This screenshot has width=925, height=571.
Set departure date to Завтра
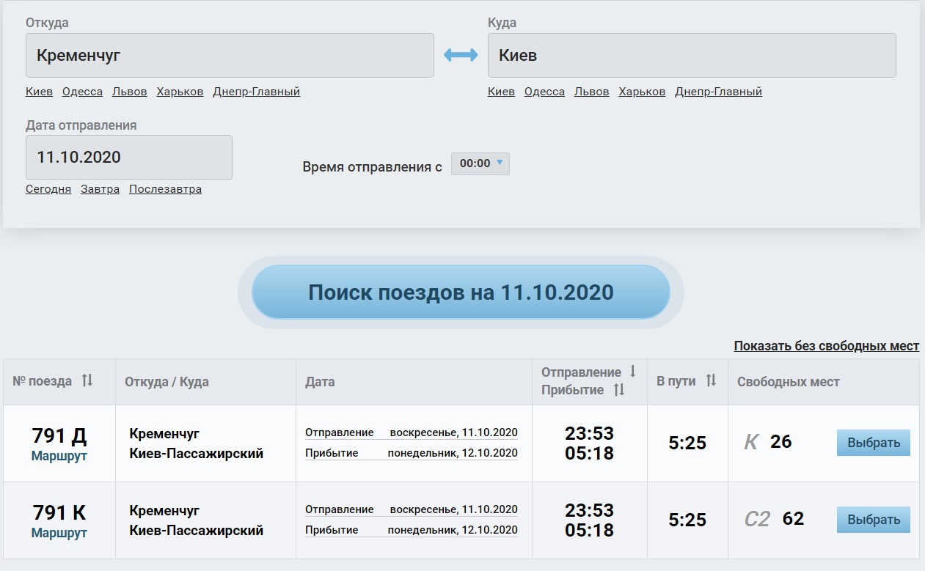100,189
